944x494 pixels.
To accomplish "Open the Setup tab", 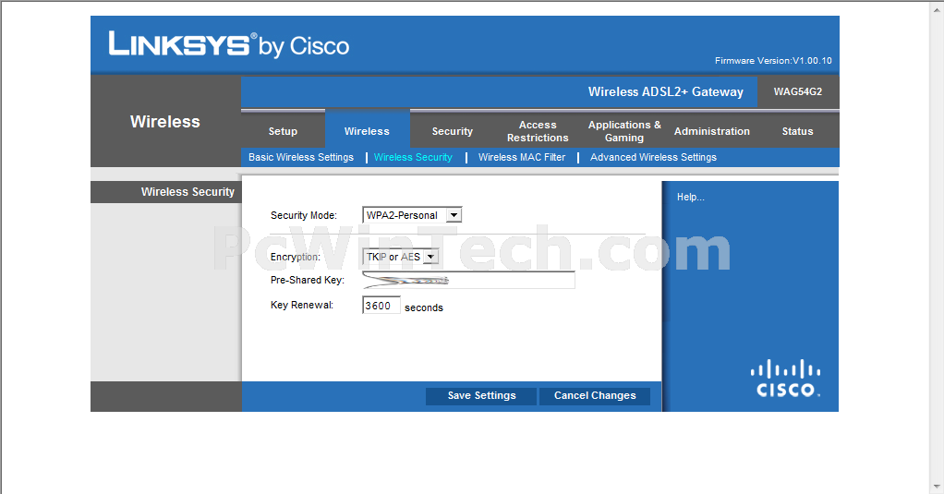I will tap(283, 131).
